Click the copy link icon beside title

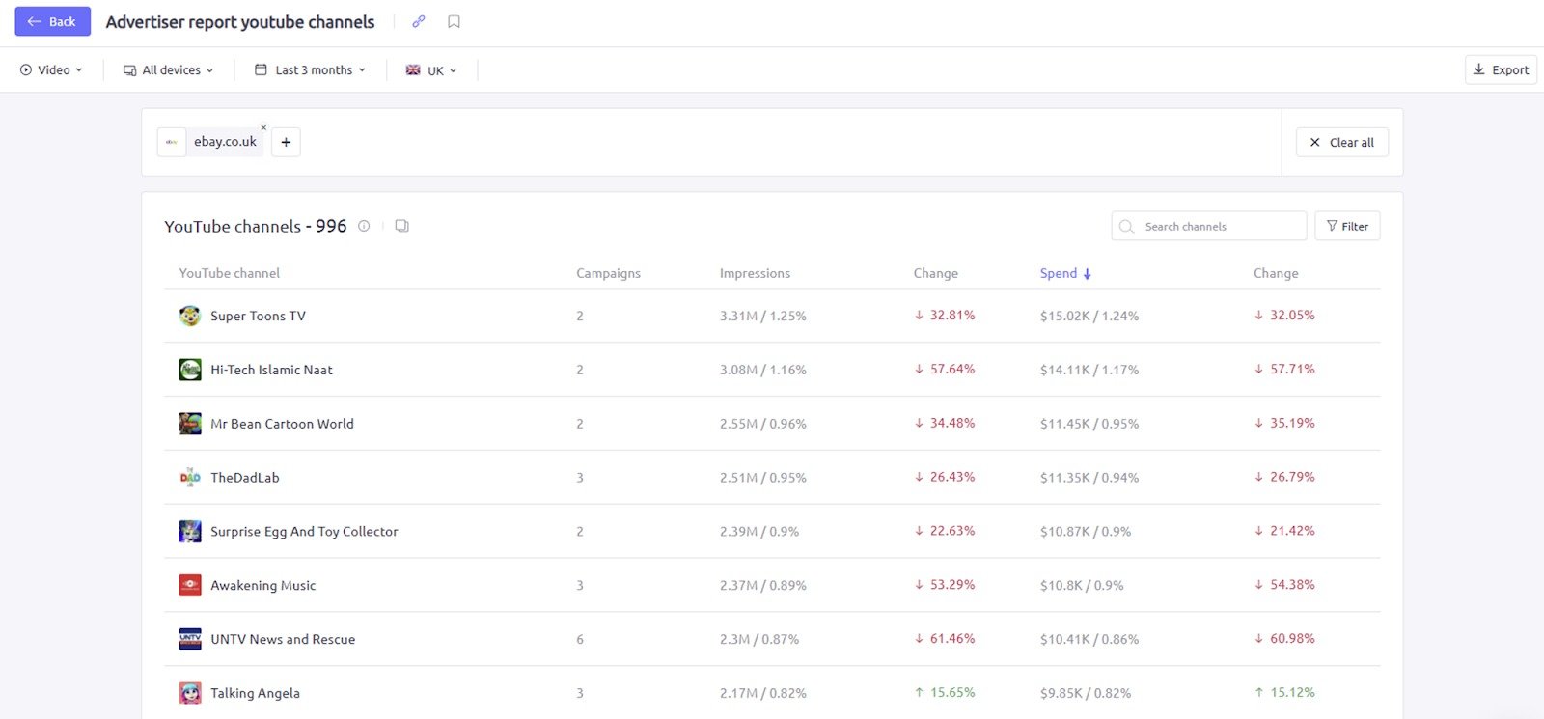click(419, 21)
